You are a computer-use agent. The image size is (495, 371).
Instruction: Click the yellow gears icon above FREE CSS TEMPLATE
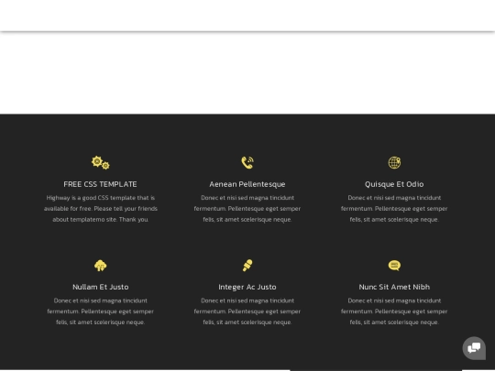(101, 163)
